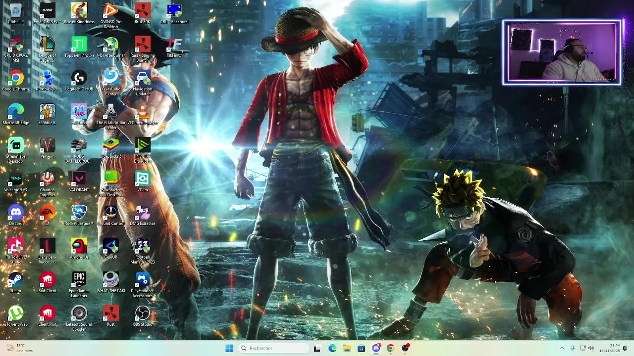
Task: Open WHAT THE PAK! desktop shortcut
Action: [x=111, y=282]
